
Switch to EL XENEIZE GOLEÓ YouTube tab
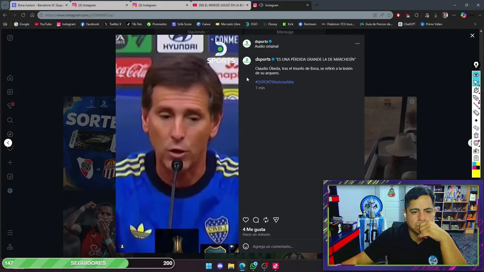coord(221,5)
